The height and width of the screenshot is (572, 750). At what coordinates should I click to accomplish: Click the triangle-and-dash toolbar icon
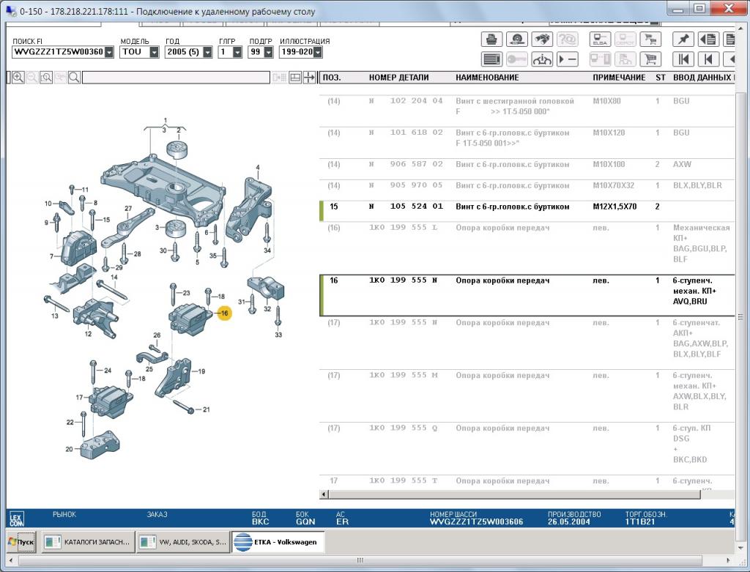click(x=568, y=59)
